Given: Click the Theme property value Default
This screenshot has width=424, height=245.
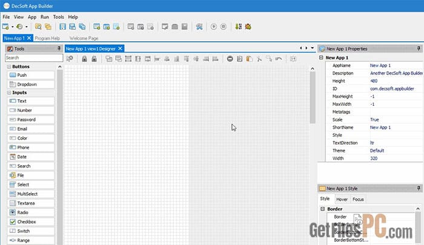Looking at the screenshot, I should click(377, 151).
